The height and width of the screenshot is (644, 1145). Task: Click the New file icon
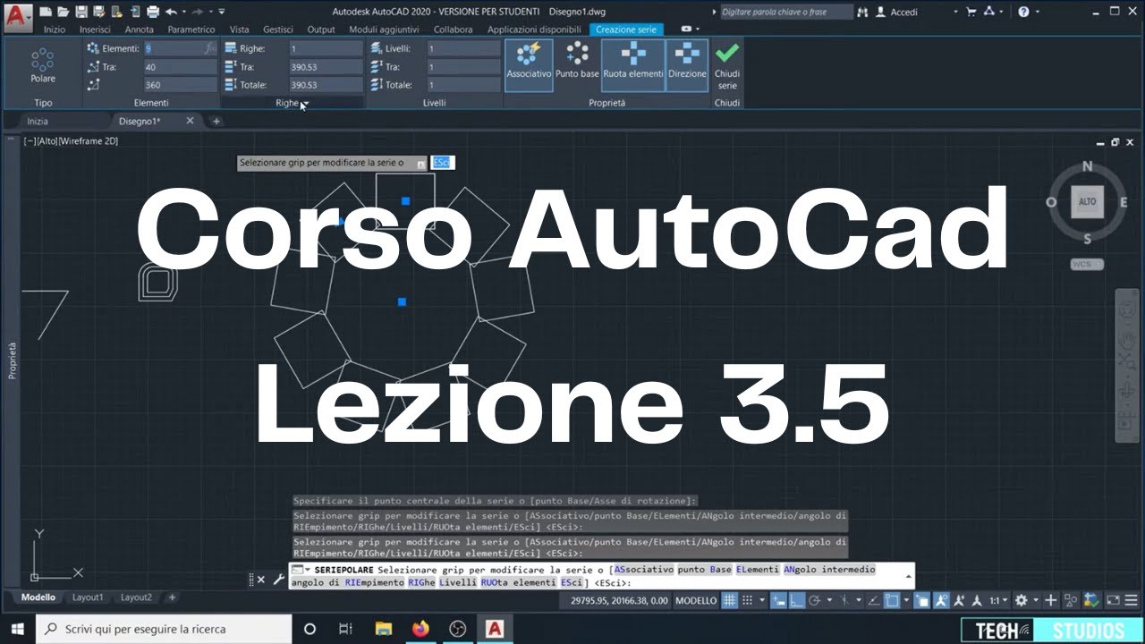(46, 12)
